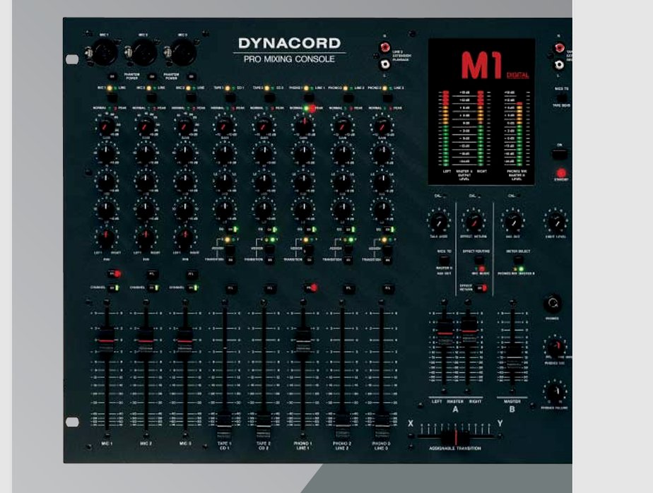Image resolution: width=653 pixels, height=493 pixels.
Task: Adjust the PHONO 1 / LINE 1 gain knob
Action: [304, 125]
